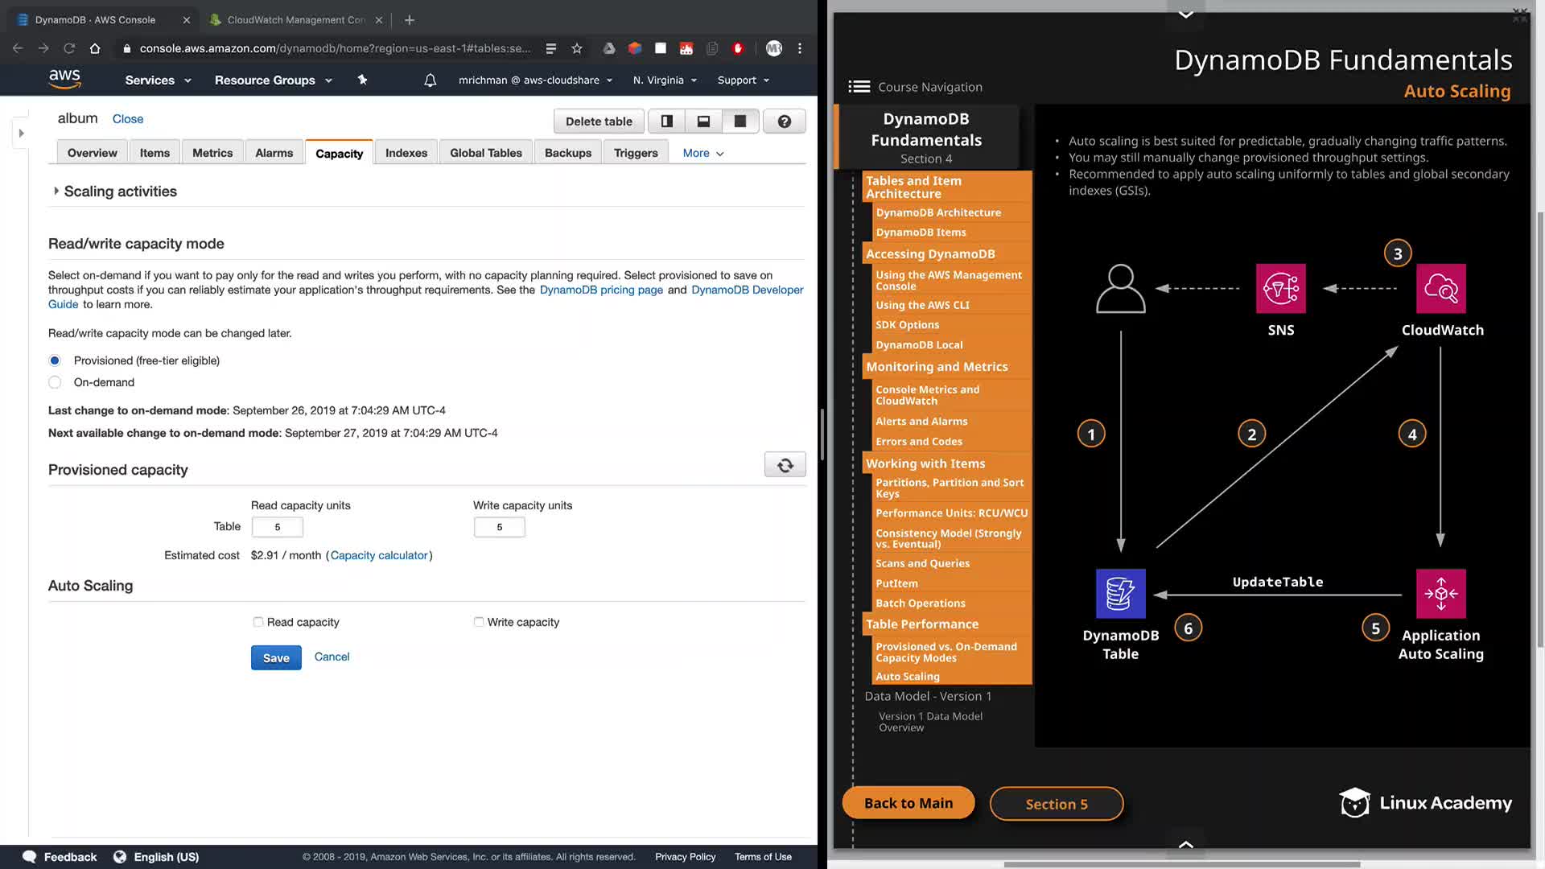Switch to the full-page layout icon
Viewport: 1545px width, 869px height.
tap(740, 121)
